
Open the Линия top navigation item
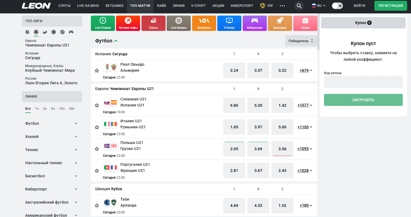(x=179, y=6)
